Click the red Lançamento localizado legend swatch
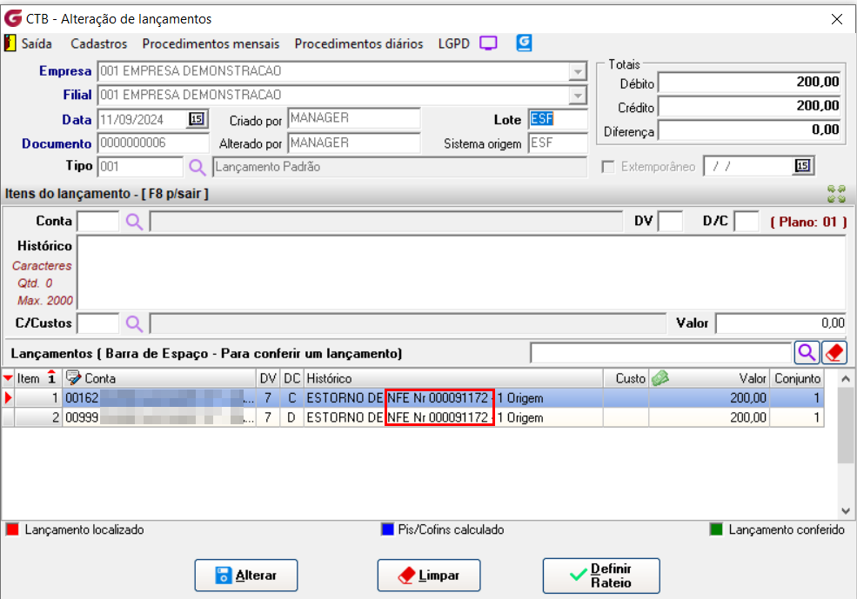Screen dimensions: 857x599 pyautogui.click(x=12, y=529)
